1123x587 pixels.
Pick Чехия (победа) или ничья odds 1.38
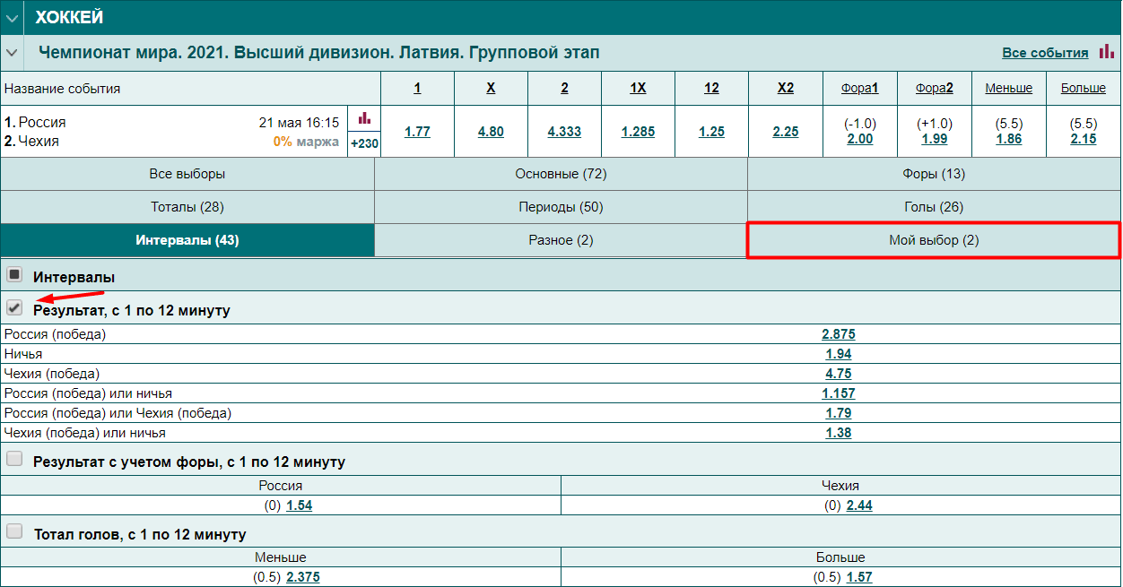[x=839, y=433]
